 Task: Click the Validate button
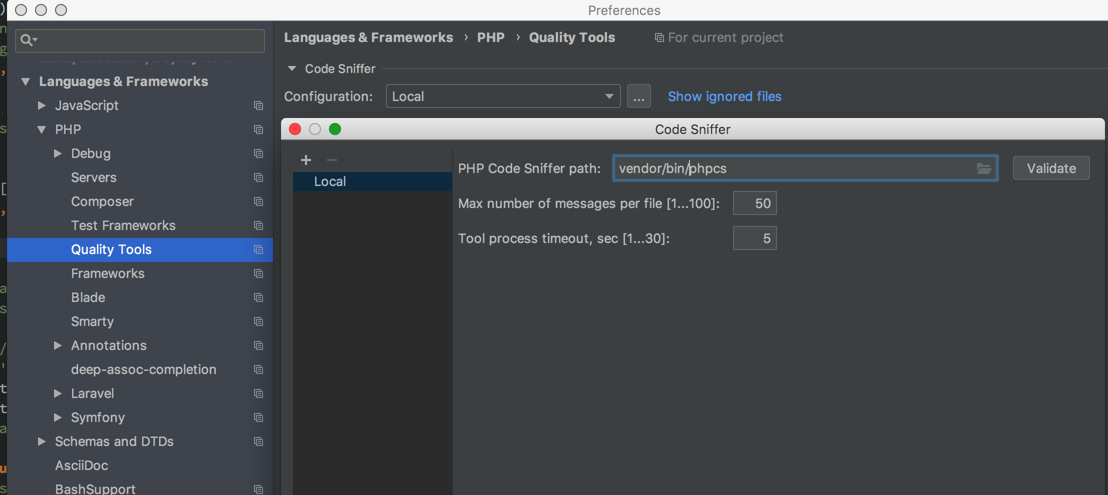point(1051,168)
